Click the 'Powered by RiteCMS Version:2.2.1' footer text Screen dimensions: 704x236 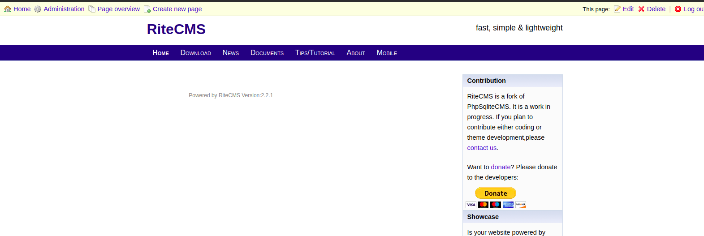pos(231,95)
